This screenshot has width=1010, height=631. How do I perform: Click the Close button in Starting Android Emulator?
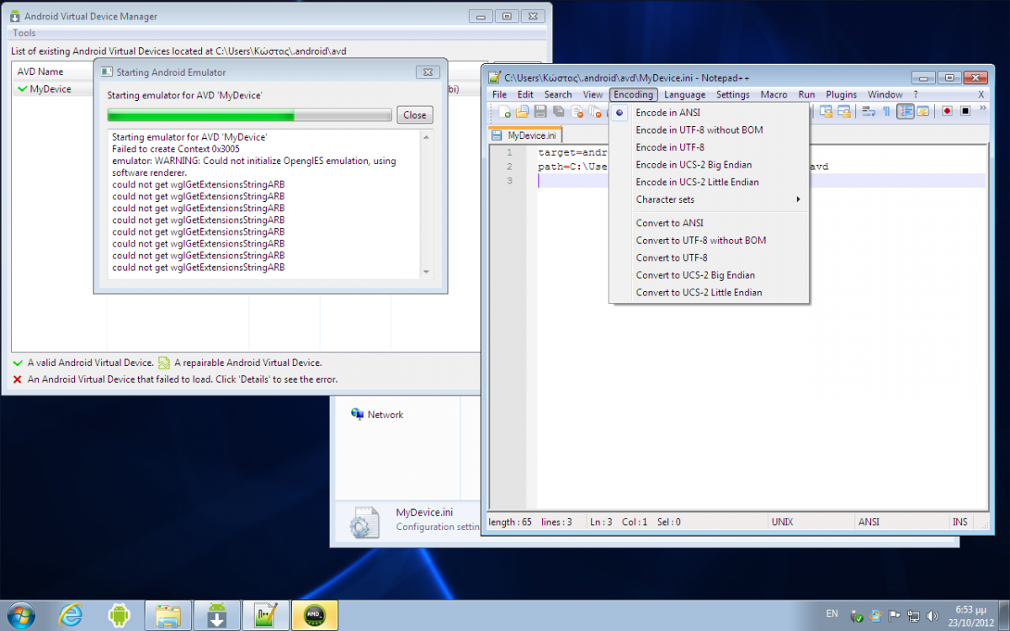pyautogui.click(x=415, y=115)
